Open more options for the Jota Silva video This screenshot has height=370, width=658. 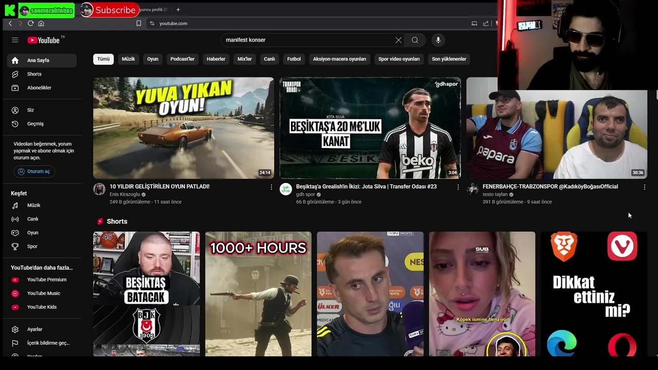coord(458,188)
